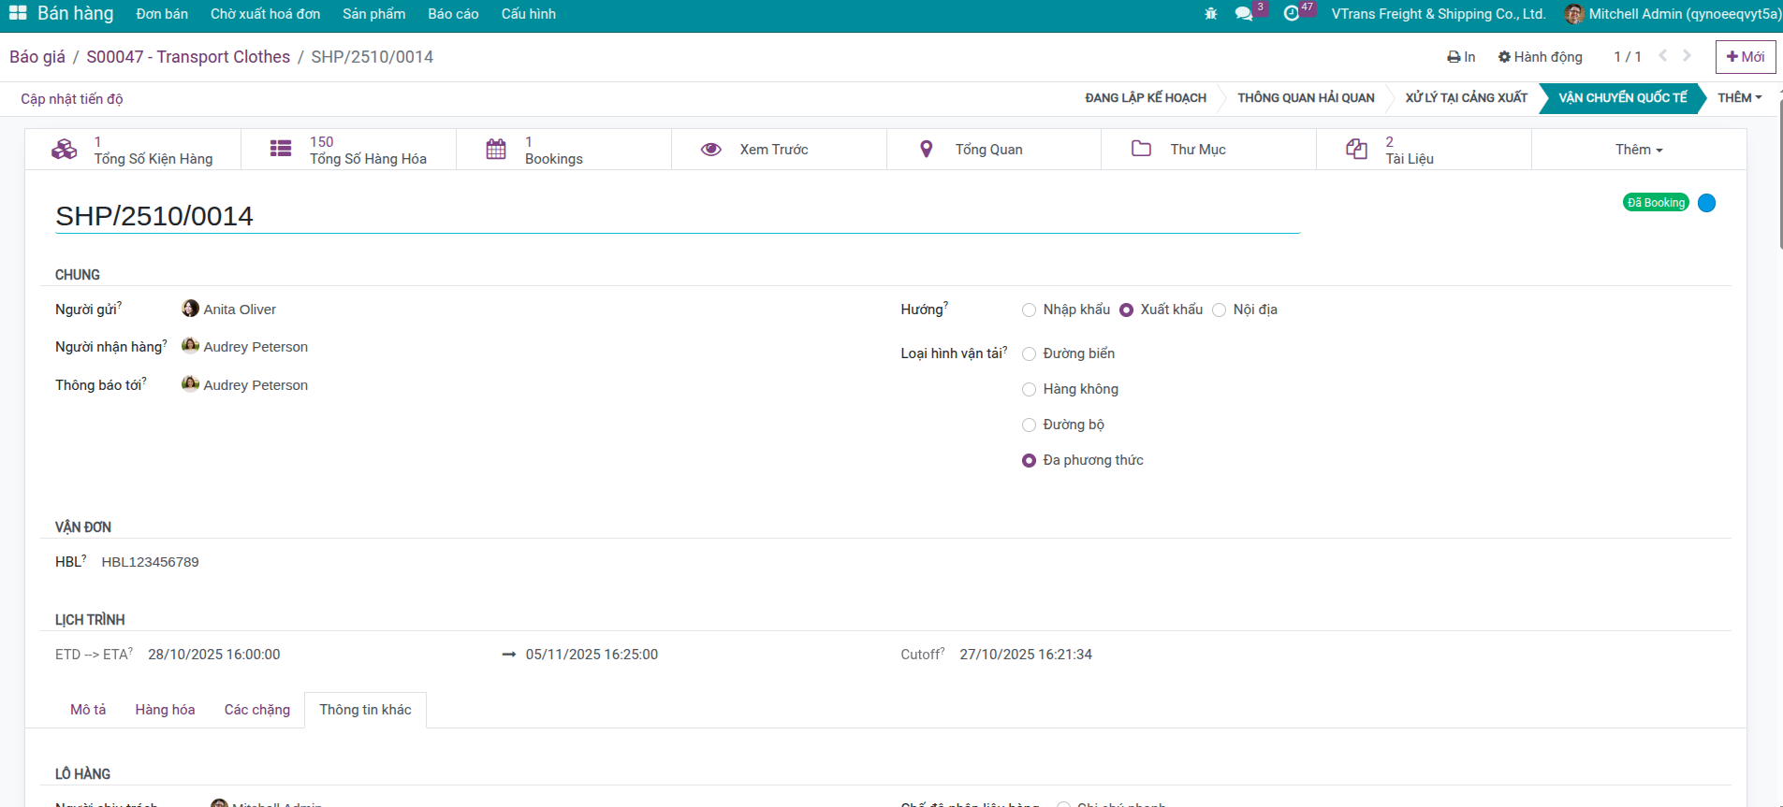Select Hàng không radio button
The height and width of the screenshot is (807, 1783).
(1030, 390)
